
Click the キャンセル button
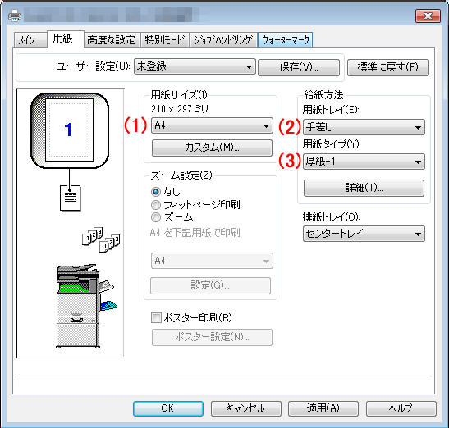click(246, 408)
